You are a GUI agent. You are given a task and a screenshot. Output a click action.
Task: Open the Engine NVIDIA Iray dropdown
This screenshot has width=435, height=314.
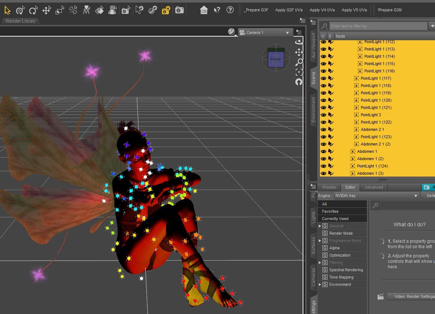[376, 196]
